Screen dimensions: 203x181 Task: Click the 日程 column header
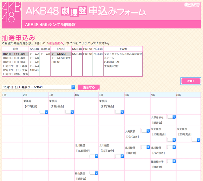[15, 49]
